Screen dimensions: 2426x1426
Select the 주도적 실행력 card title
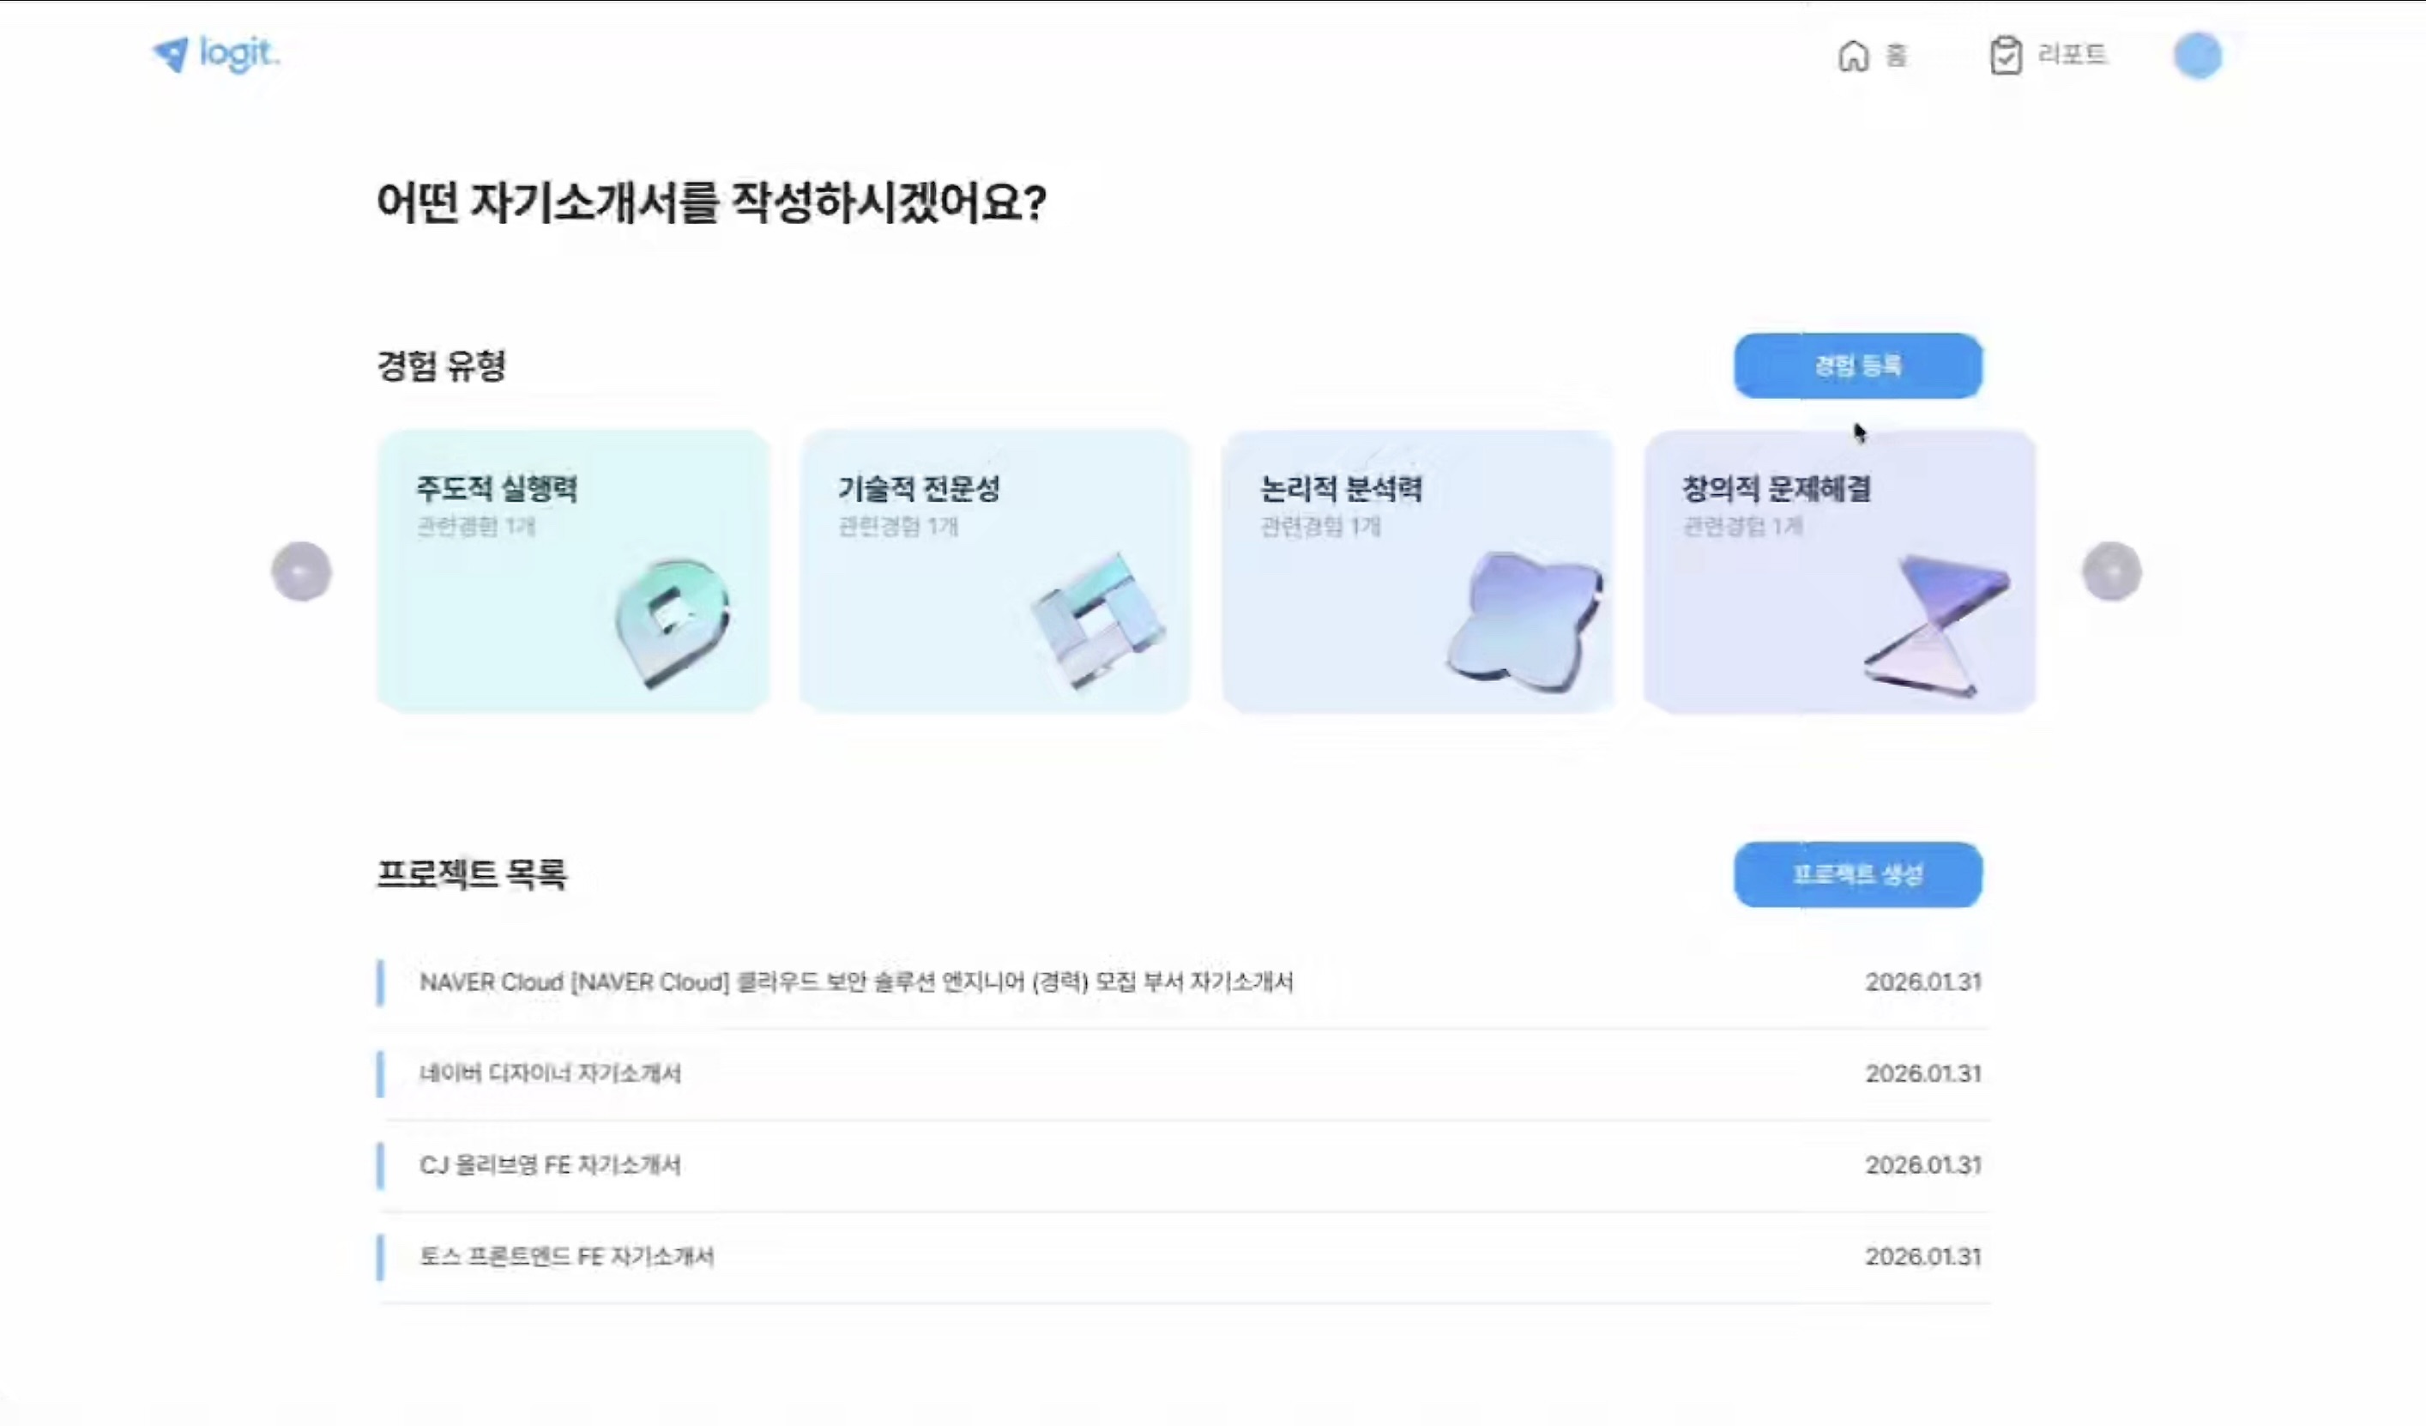(x=497, y=489)
